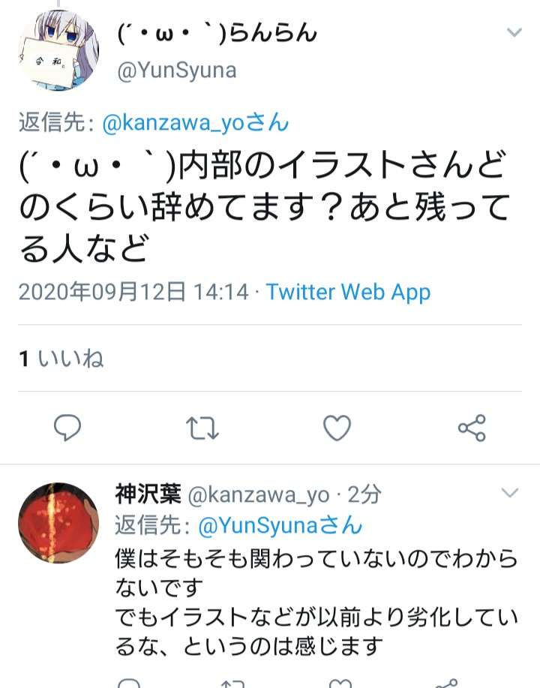Like the main tweet with heart
Viewport: 540px width, 688px height.
(337, 428)
